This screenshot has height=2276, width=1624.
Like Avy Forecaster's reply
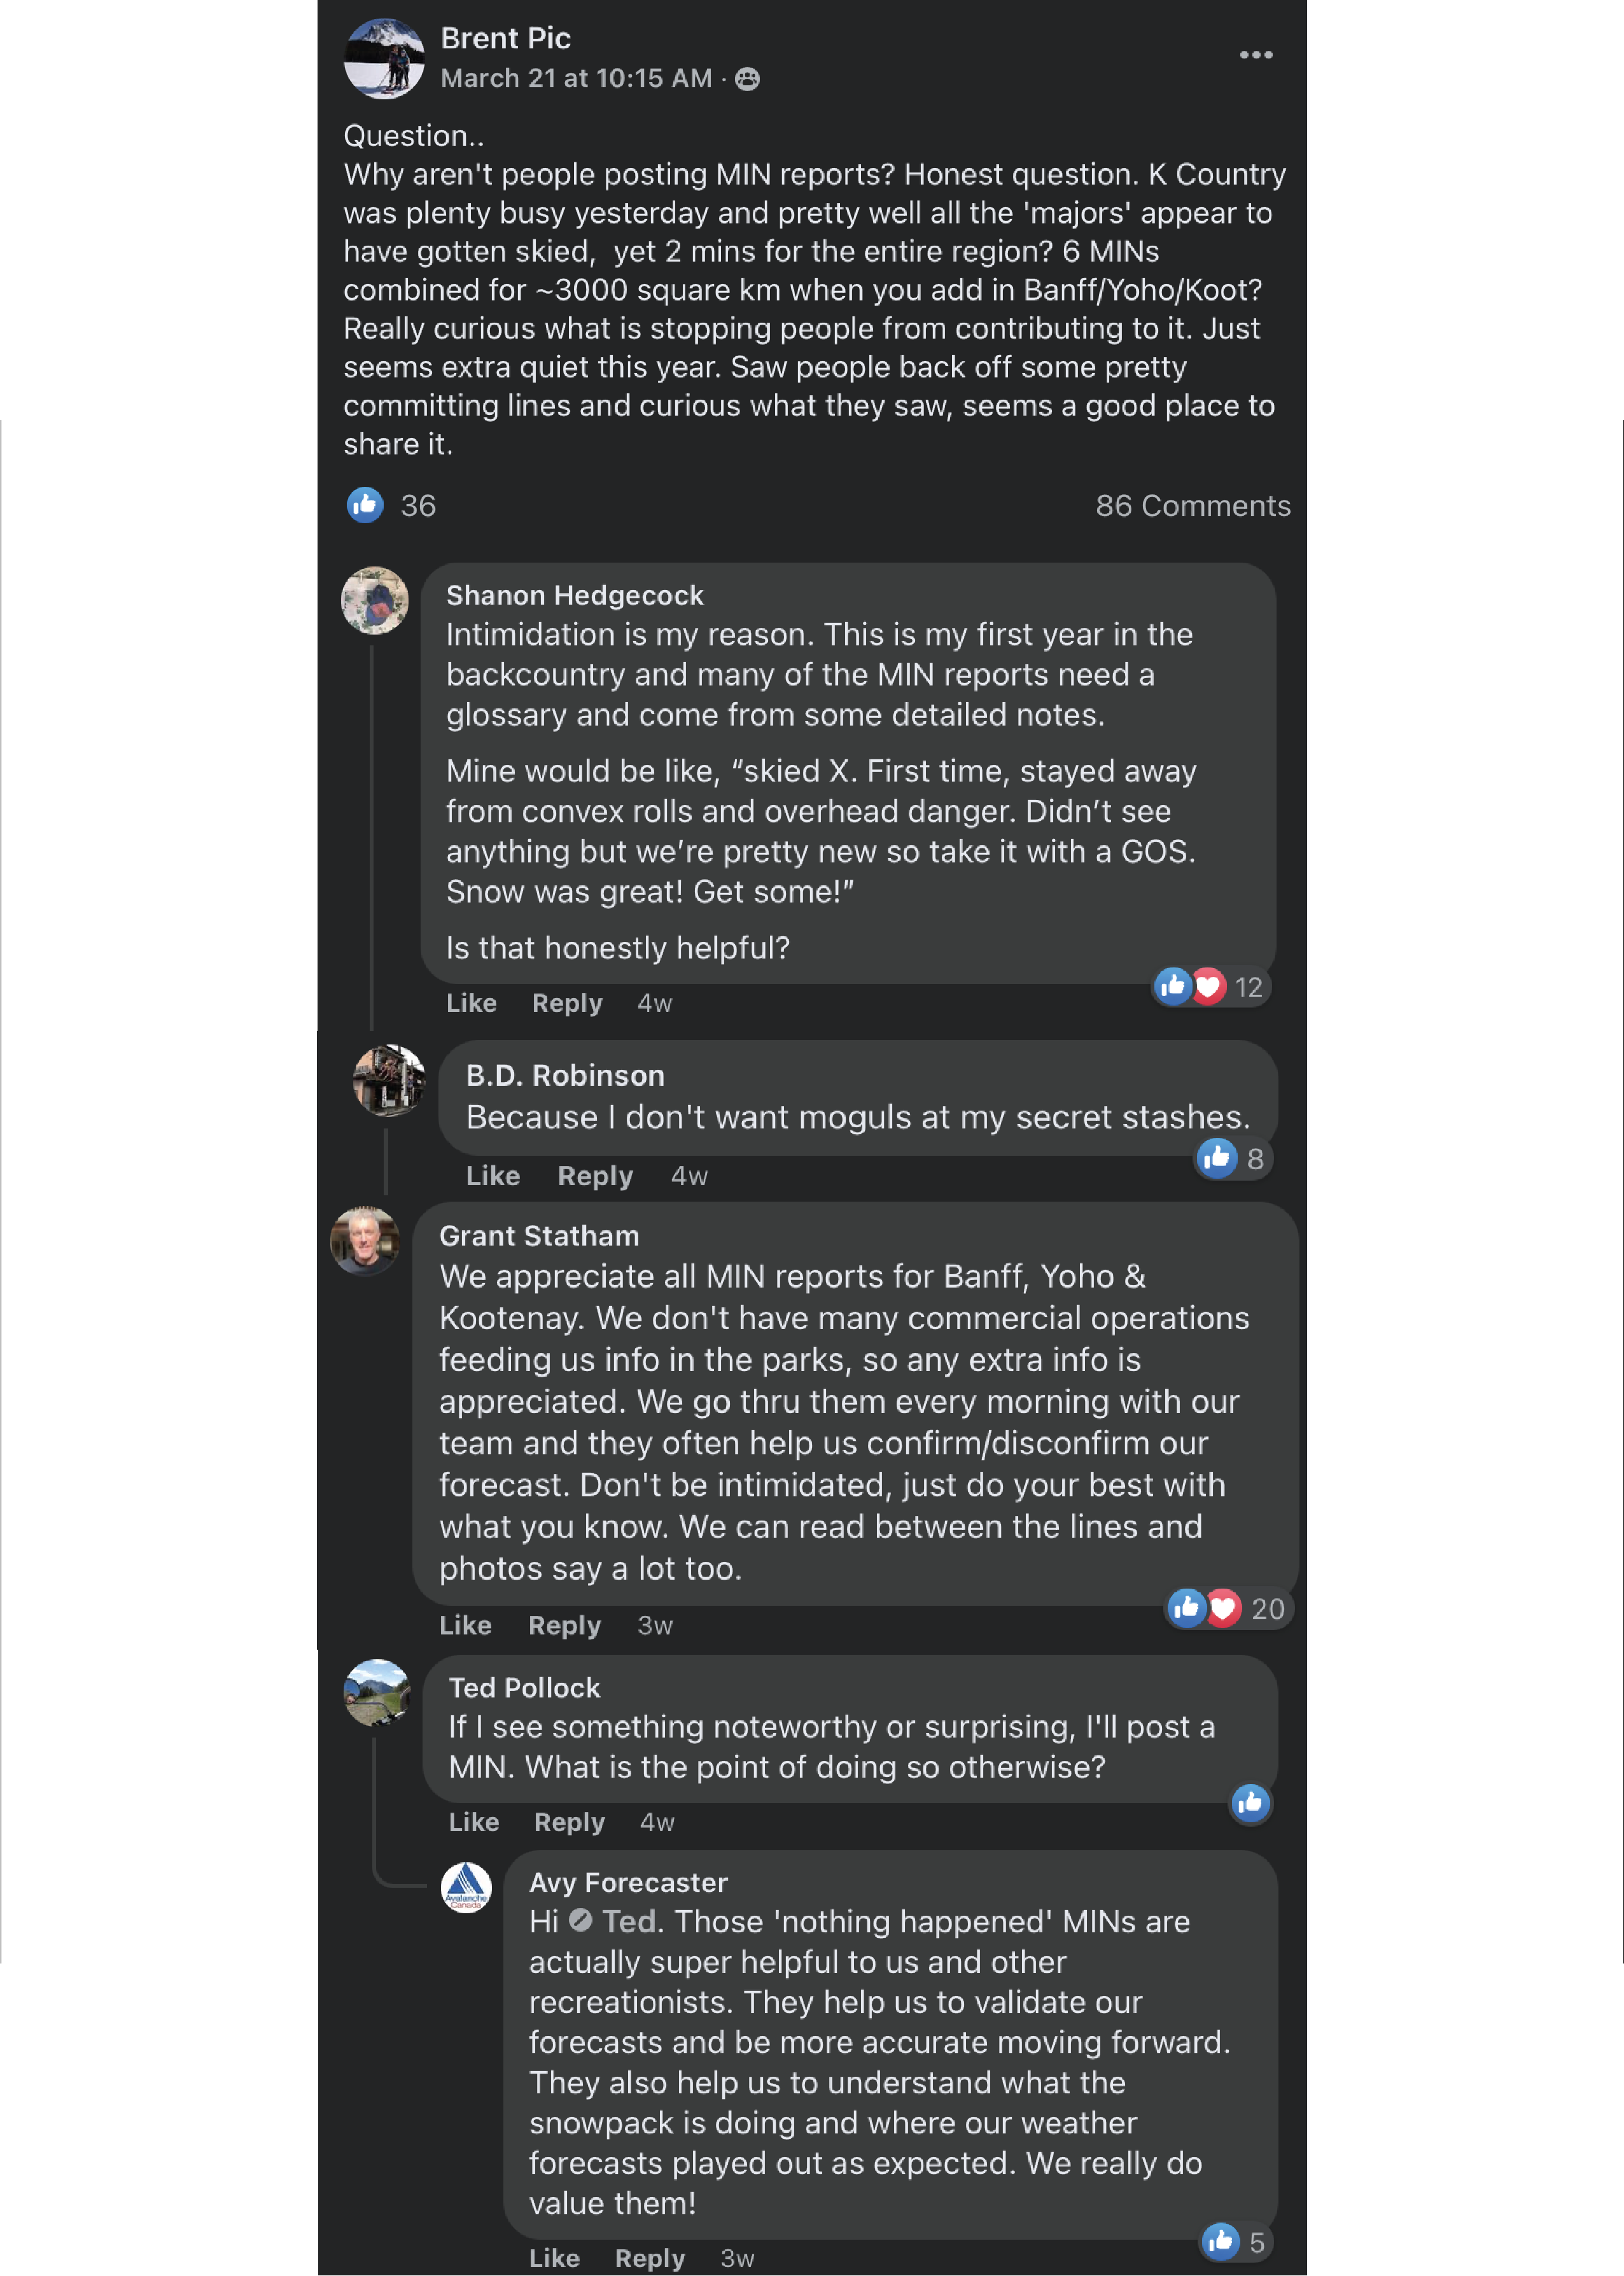554,2258
